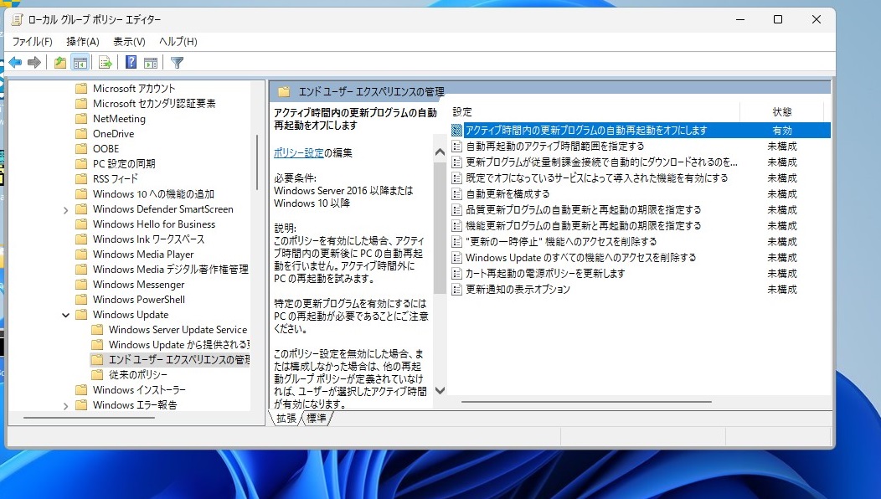Click the ポリシー設定 edit link

point(298,152)
